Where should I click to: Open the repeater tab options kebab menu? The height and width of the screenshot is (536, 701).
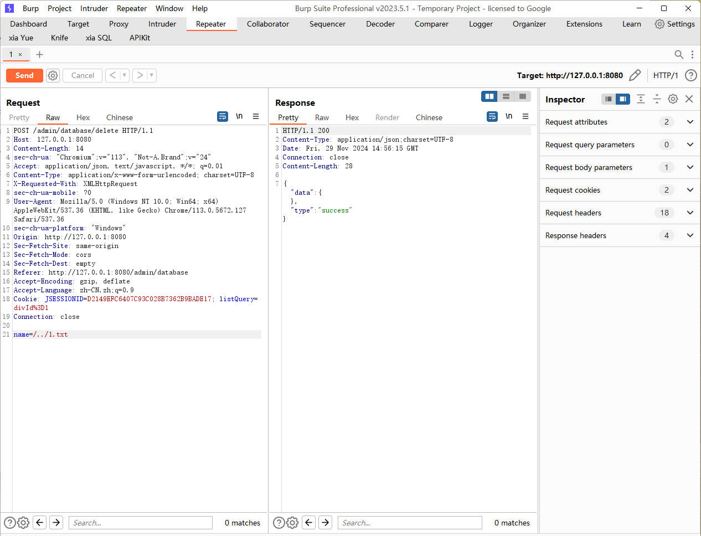692,54
